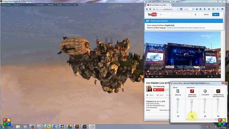Open Firefox Tools menu
The image size is (229, 129).
(x=173, y=1)
